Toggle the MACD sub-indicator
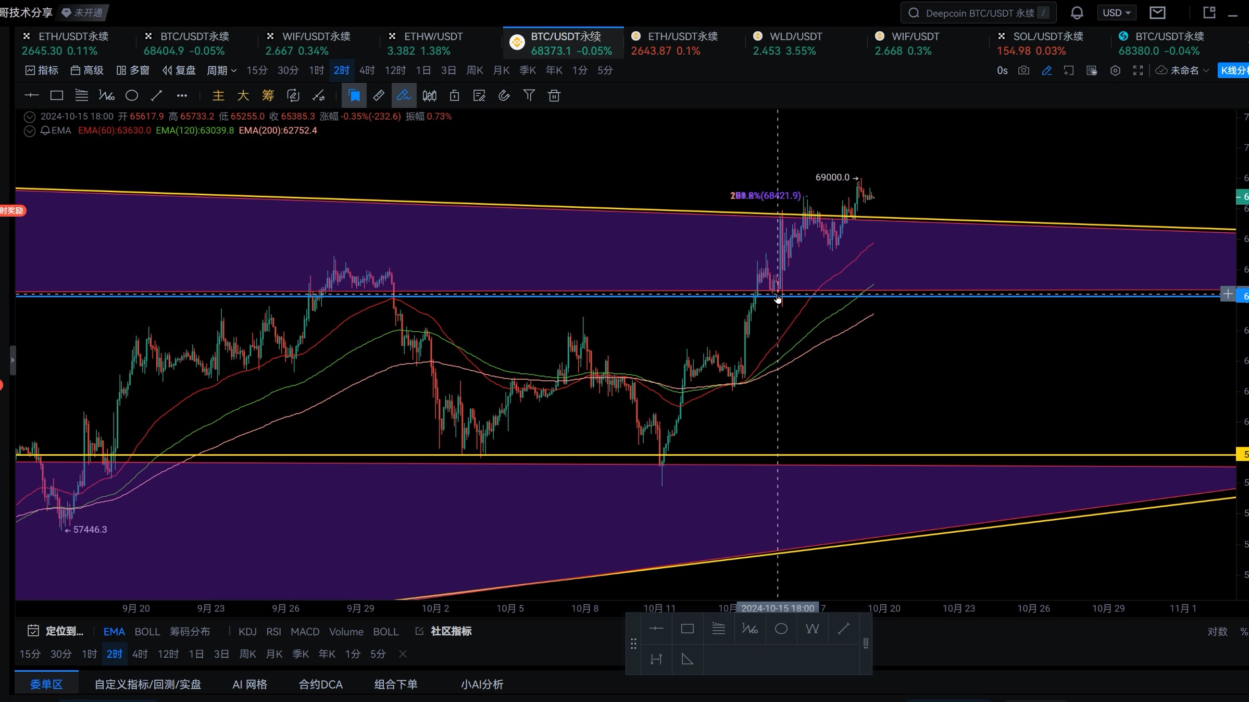Image resolution: width=1249 pixels, height=702 pixels. [x=305, y=632]
